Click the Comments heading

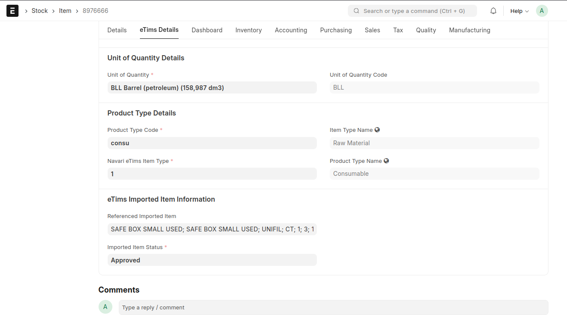click(119, 290)
